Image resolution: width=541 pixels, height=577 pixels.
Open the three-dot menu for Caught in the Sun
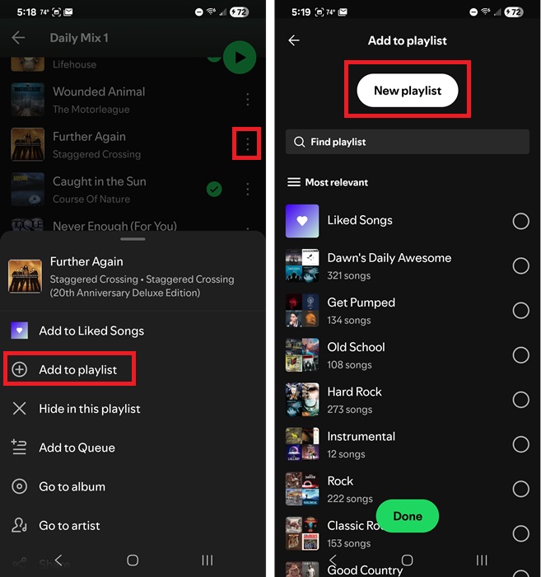coord(247,189)
